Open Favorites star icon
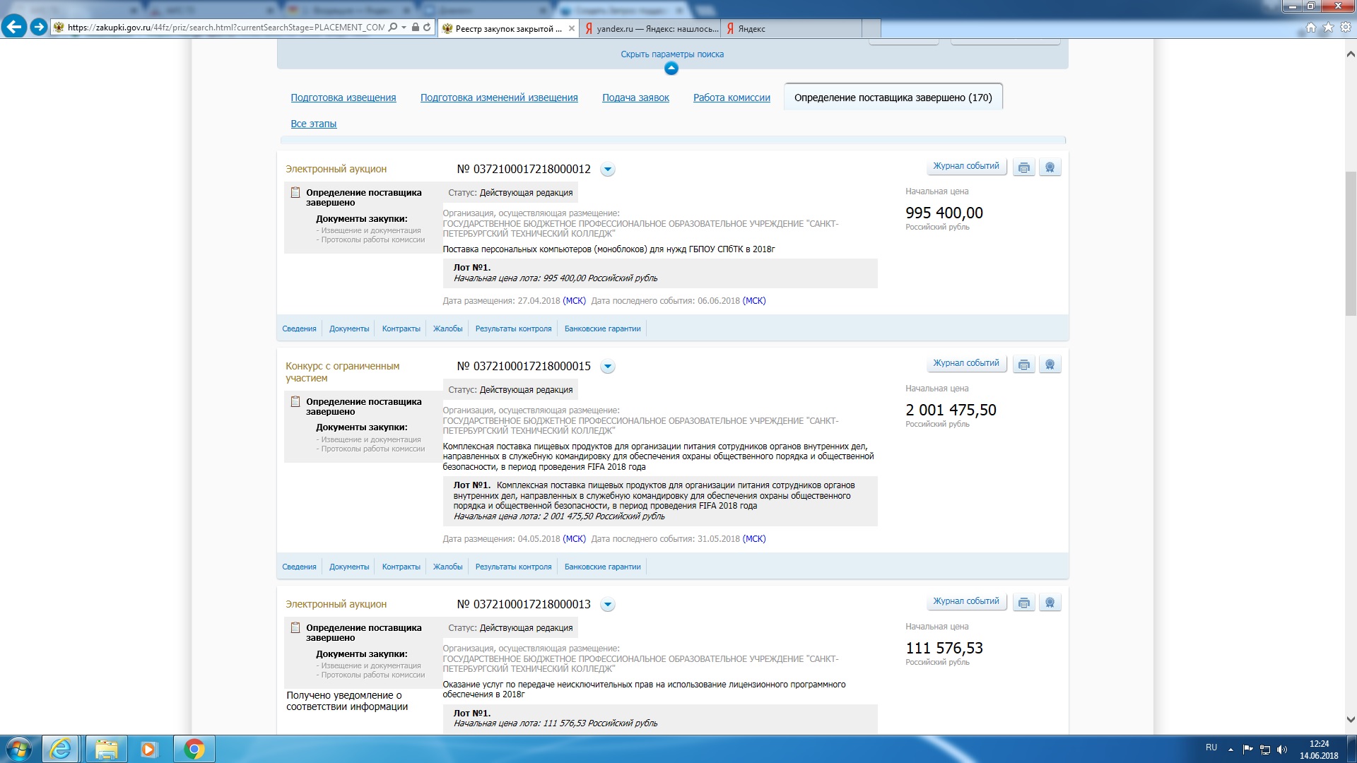Viewport: 1357px width, 763px height. (1328, 28)
